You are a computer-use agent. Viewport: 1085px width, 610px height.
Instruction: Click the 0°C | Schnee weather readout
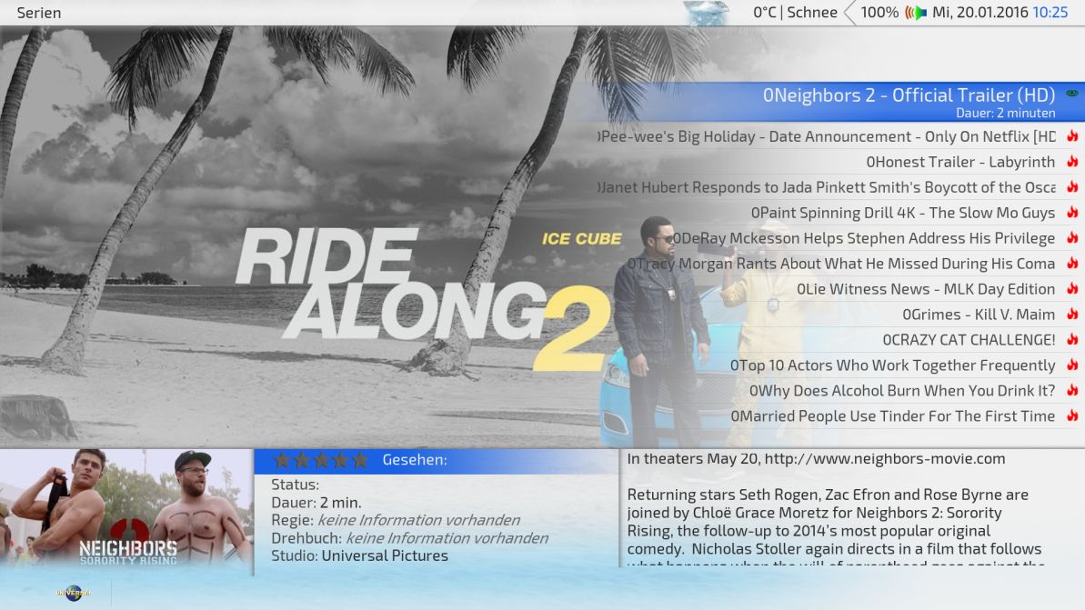pyautogui.click(x=795, y=13)
